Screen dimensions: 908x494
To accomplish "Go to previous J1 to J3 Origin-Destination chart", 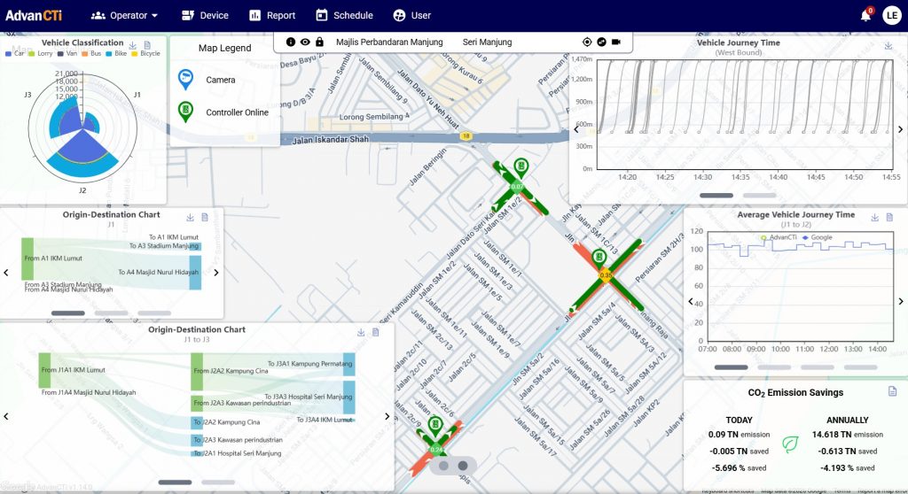I will 6,416.
